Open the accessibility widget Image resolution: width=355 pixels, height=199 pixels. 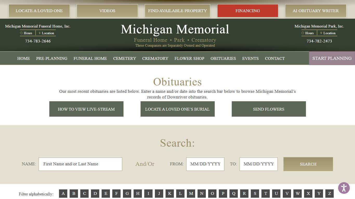[x=344, y=188]
